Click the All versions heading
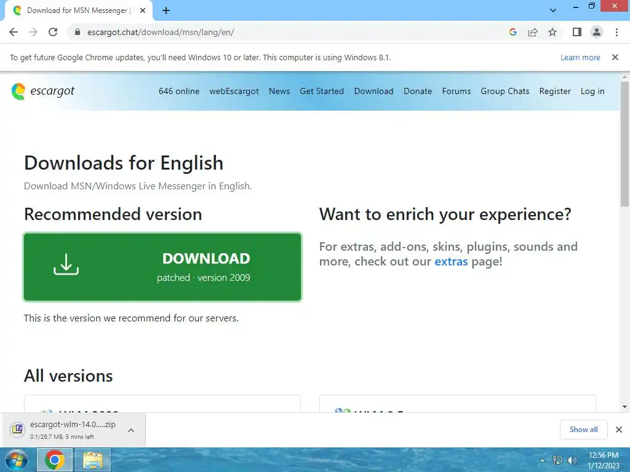This screenshot has width=630, height=472. click(x=68, y=376)
